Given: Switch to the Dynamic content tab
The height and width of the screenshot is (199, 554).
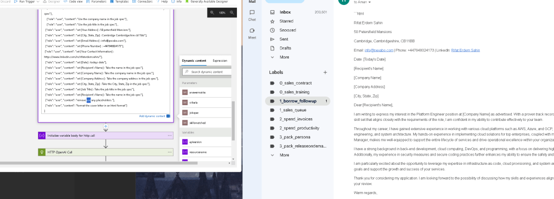Looking at the screenshot, I should [194, 61].
